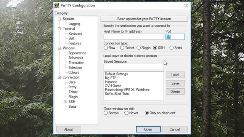Click the PuTTY icon in the title bar
The height and width of the screenshot is (137, 244).
pos(57,5)
